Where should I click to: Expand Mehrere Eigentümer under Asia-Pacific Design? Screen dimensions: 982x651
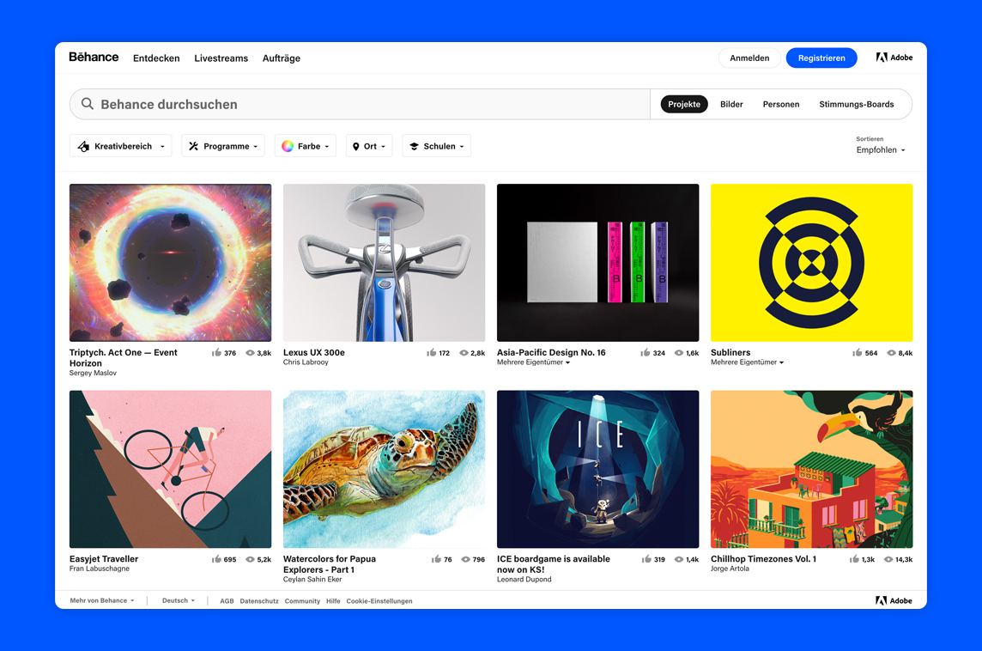[x=534, y=362]
